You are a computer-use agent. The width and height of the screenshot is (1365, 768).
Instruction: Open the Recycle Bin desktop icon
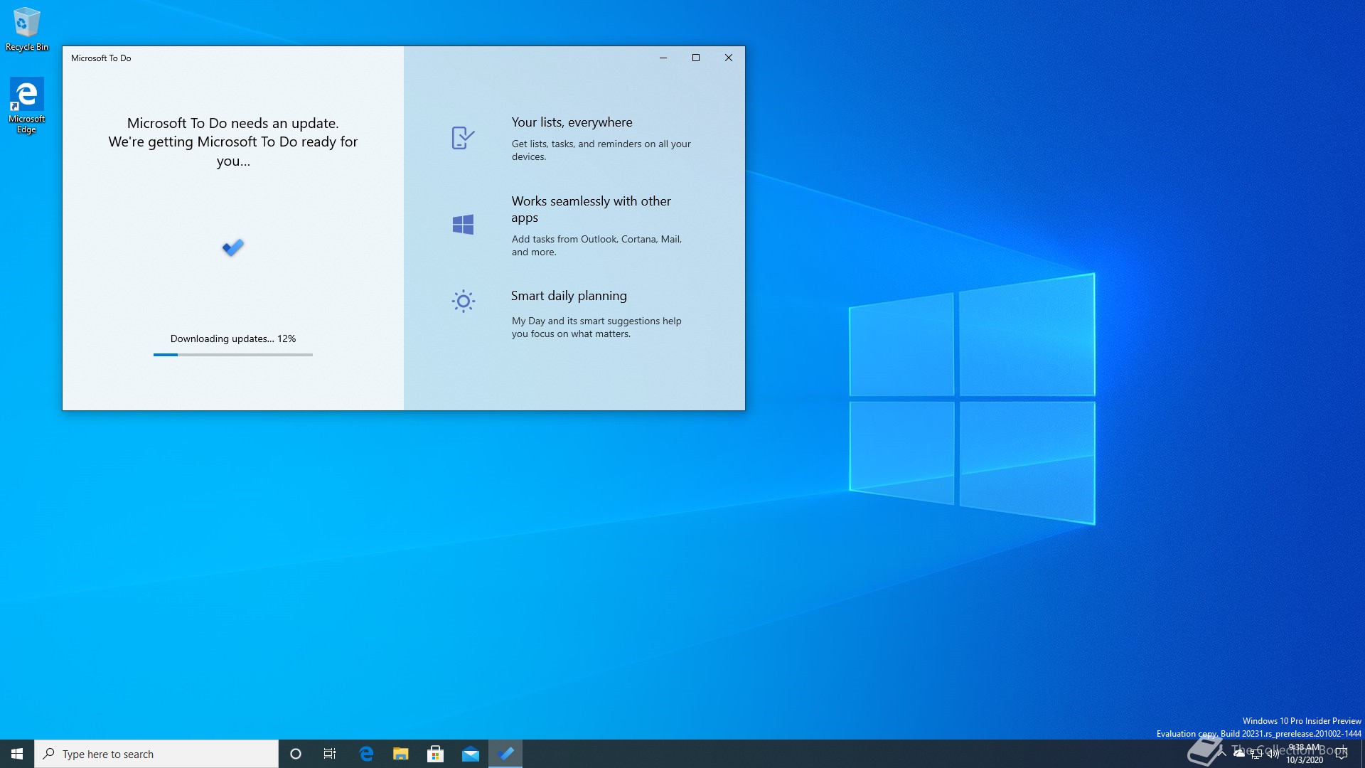click(x=27, y=29)
